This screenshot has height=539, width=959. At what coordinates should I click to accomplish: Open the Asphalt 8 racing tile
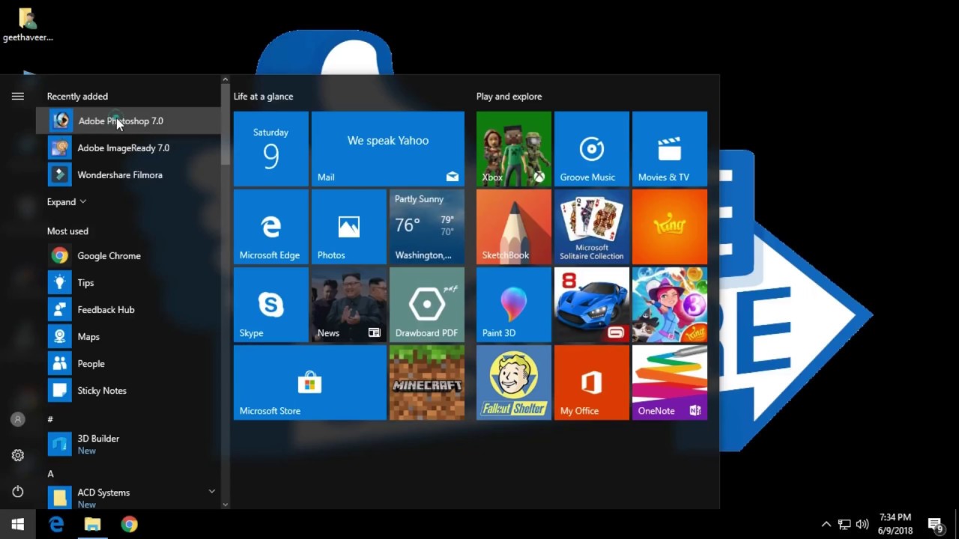pos(592,305)
